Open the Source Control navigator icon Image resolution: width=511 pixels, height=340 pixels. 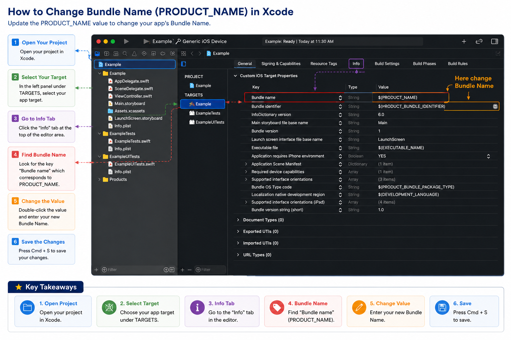[106, 53]
